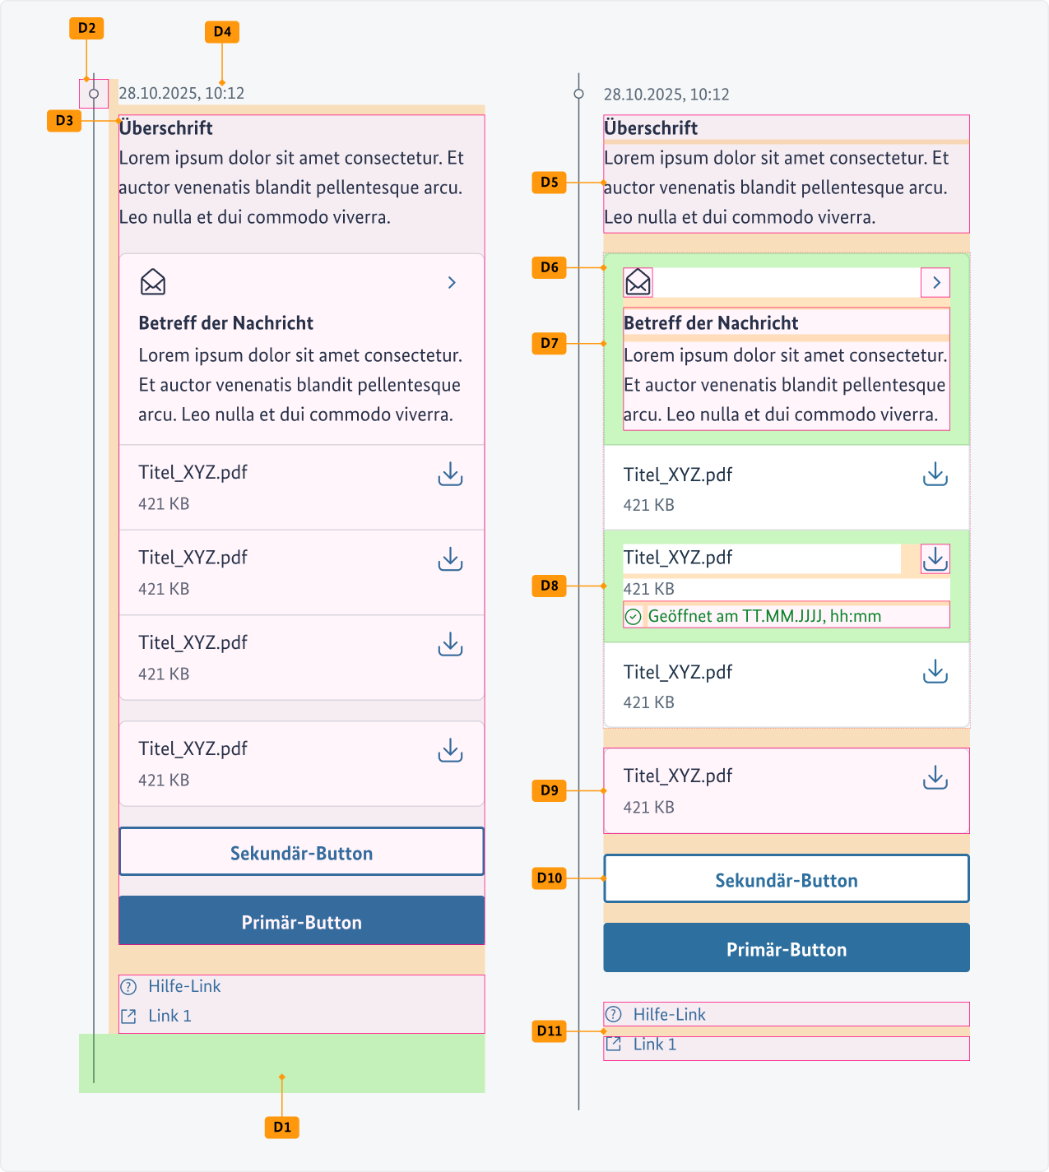The image size is (1049, 1172).
Task: Expand the left message card via its chevron arrow
Action: (x=451, y=282)
